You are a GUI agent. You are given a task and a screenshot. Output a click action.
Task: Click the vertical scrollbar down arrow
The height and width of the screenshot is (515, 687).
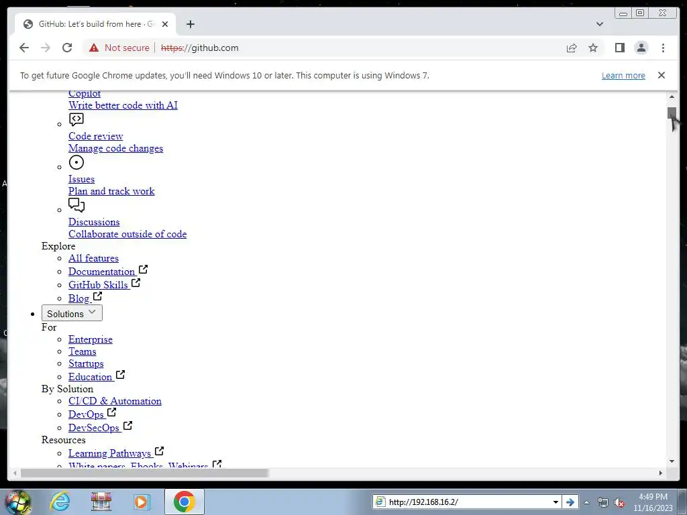(x=672, y=461)
